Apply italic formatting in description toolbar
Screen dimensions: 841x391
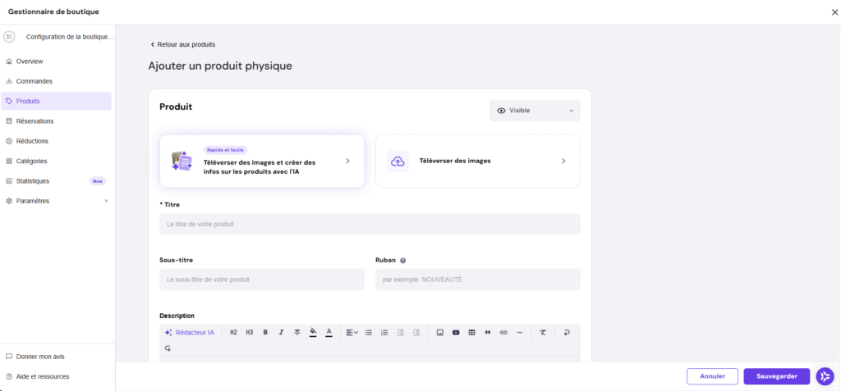pos(281,332)
